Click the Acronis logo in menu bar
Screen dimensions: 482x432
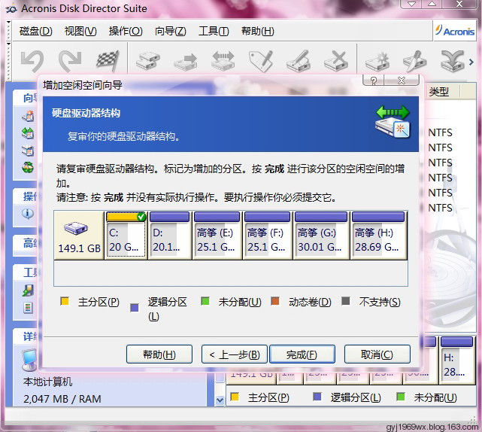[455, 31]
